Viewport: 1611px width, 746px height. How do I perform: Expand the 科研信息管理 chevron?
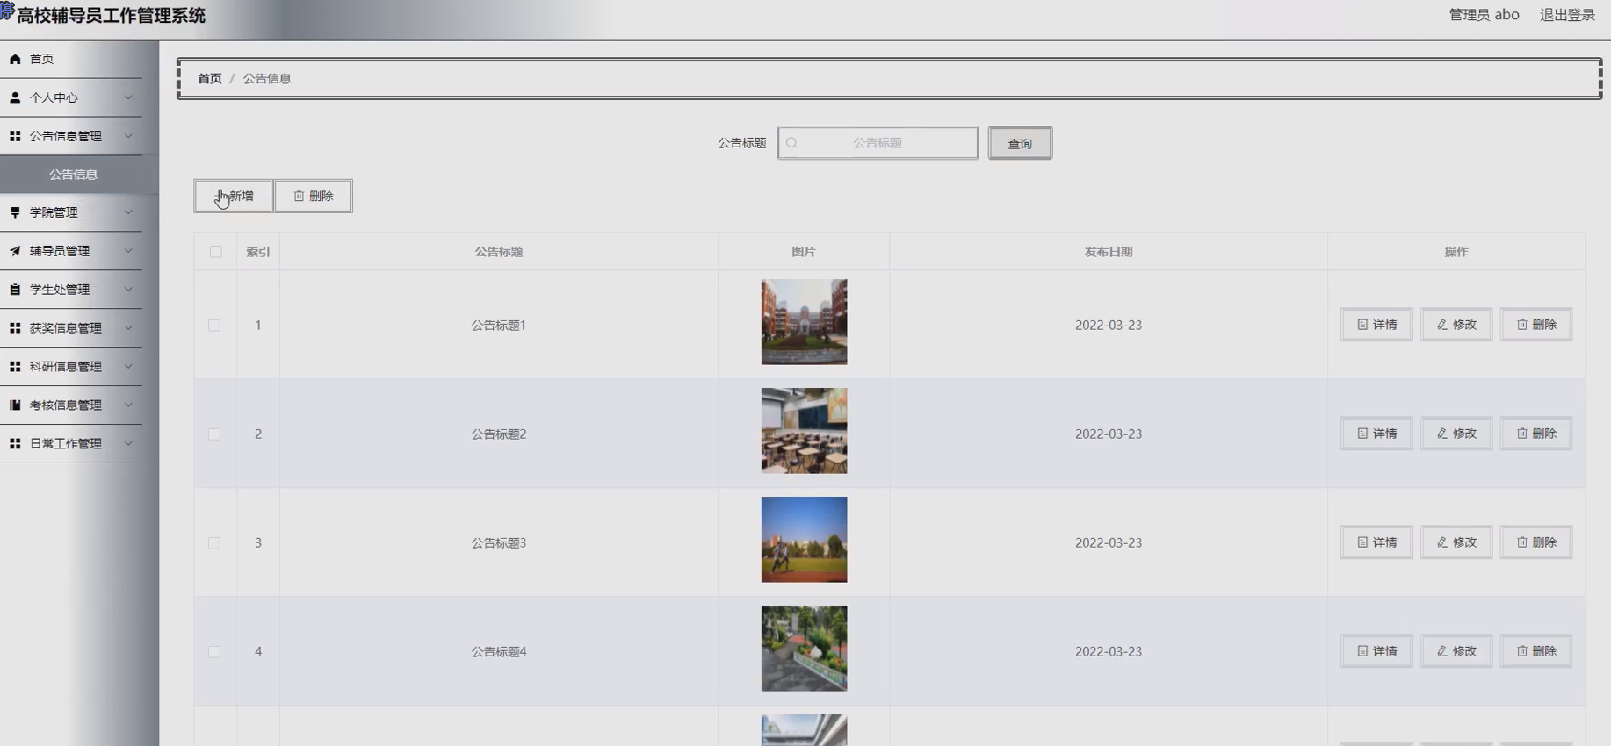pyautogui.click(x=128, y=367)
